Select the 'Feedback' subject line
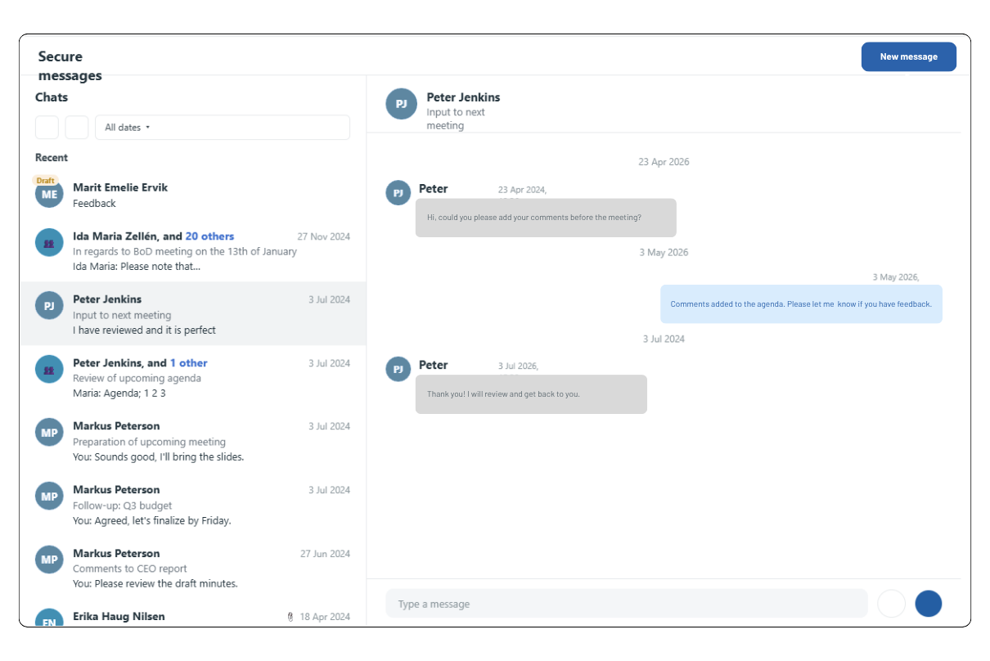The image size is (990, 661). pos(94,204)
